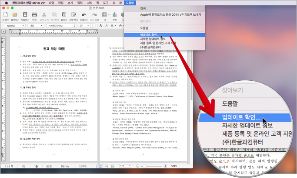Viewport: 297px width, 178px height.
Task: Click the 1/1구역 section indicator
Action: (x=82, y=166)
